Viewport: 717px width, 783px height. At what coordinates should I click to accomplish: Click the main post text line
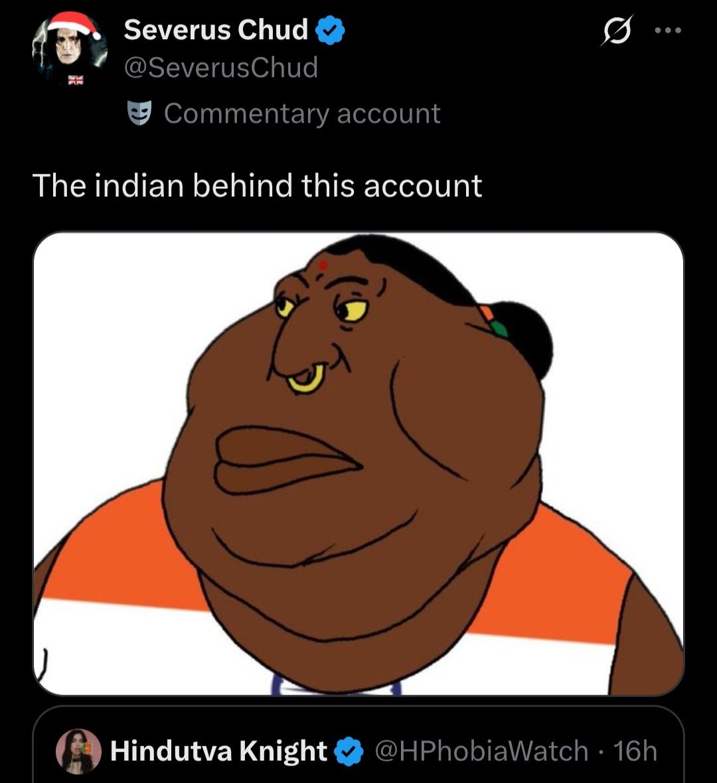tap(257, 185)
